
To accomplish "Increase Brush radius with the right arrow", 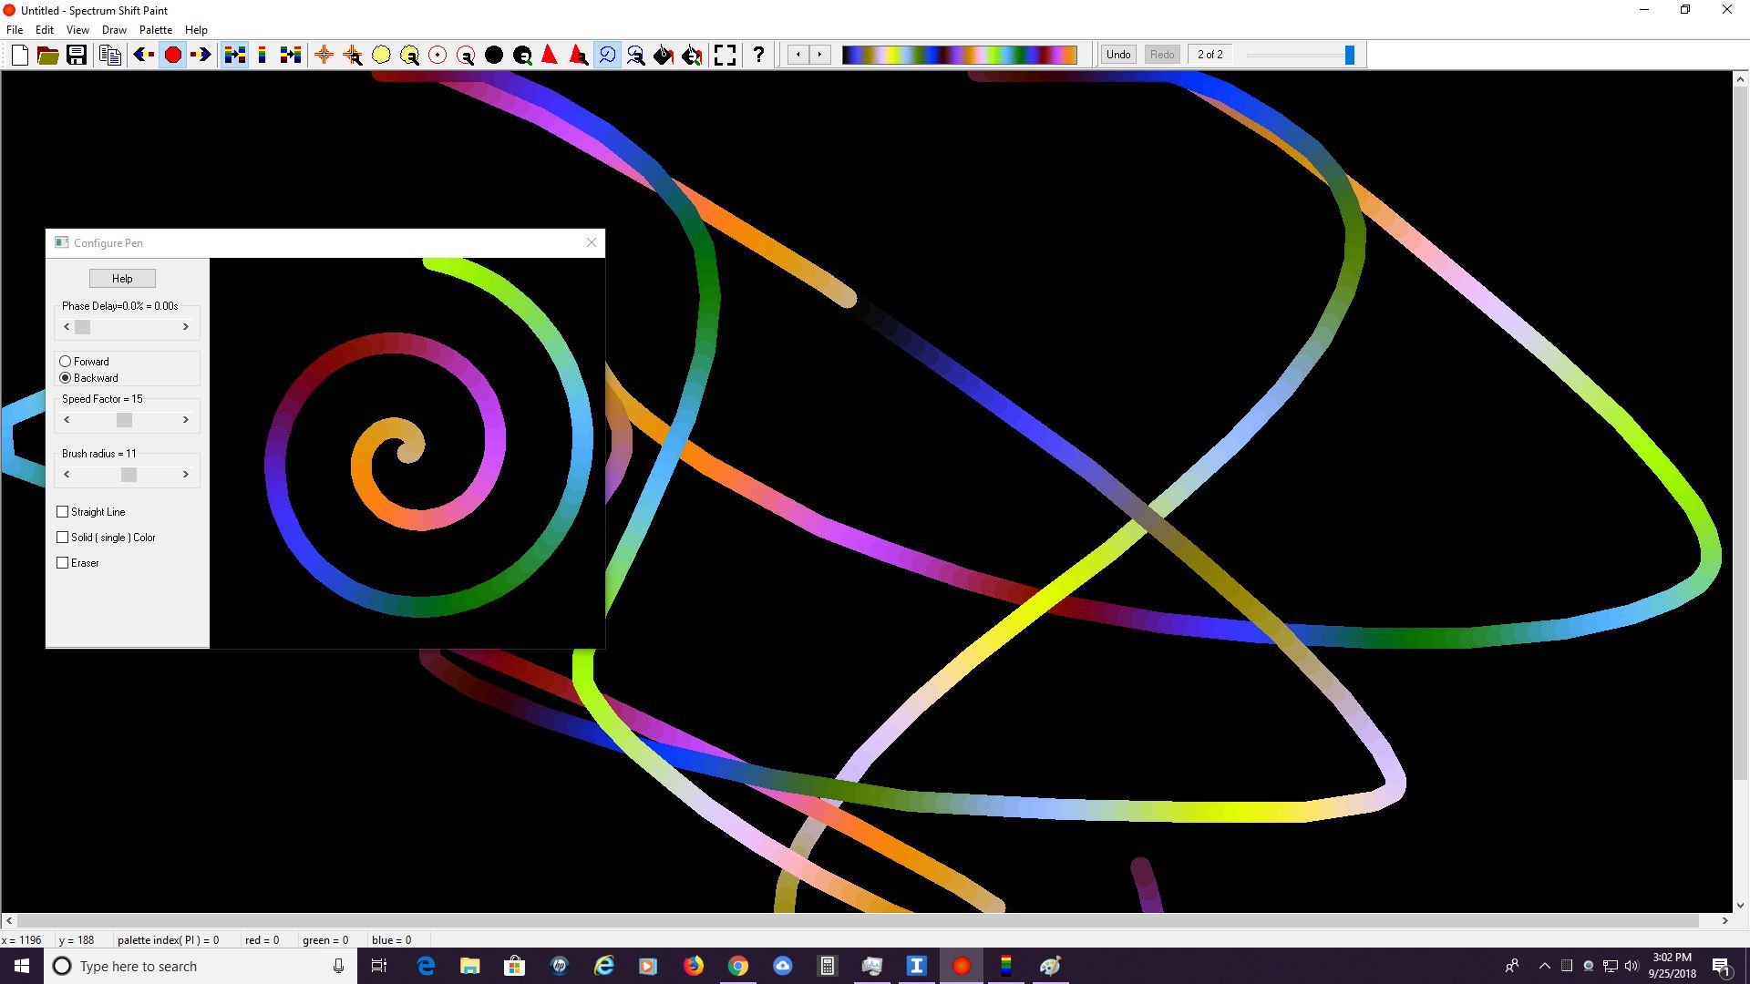I will tap(187, 474).
